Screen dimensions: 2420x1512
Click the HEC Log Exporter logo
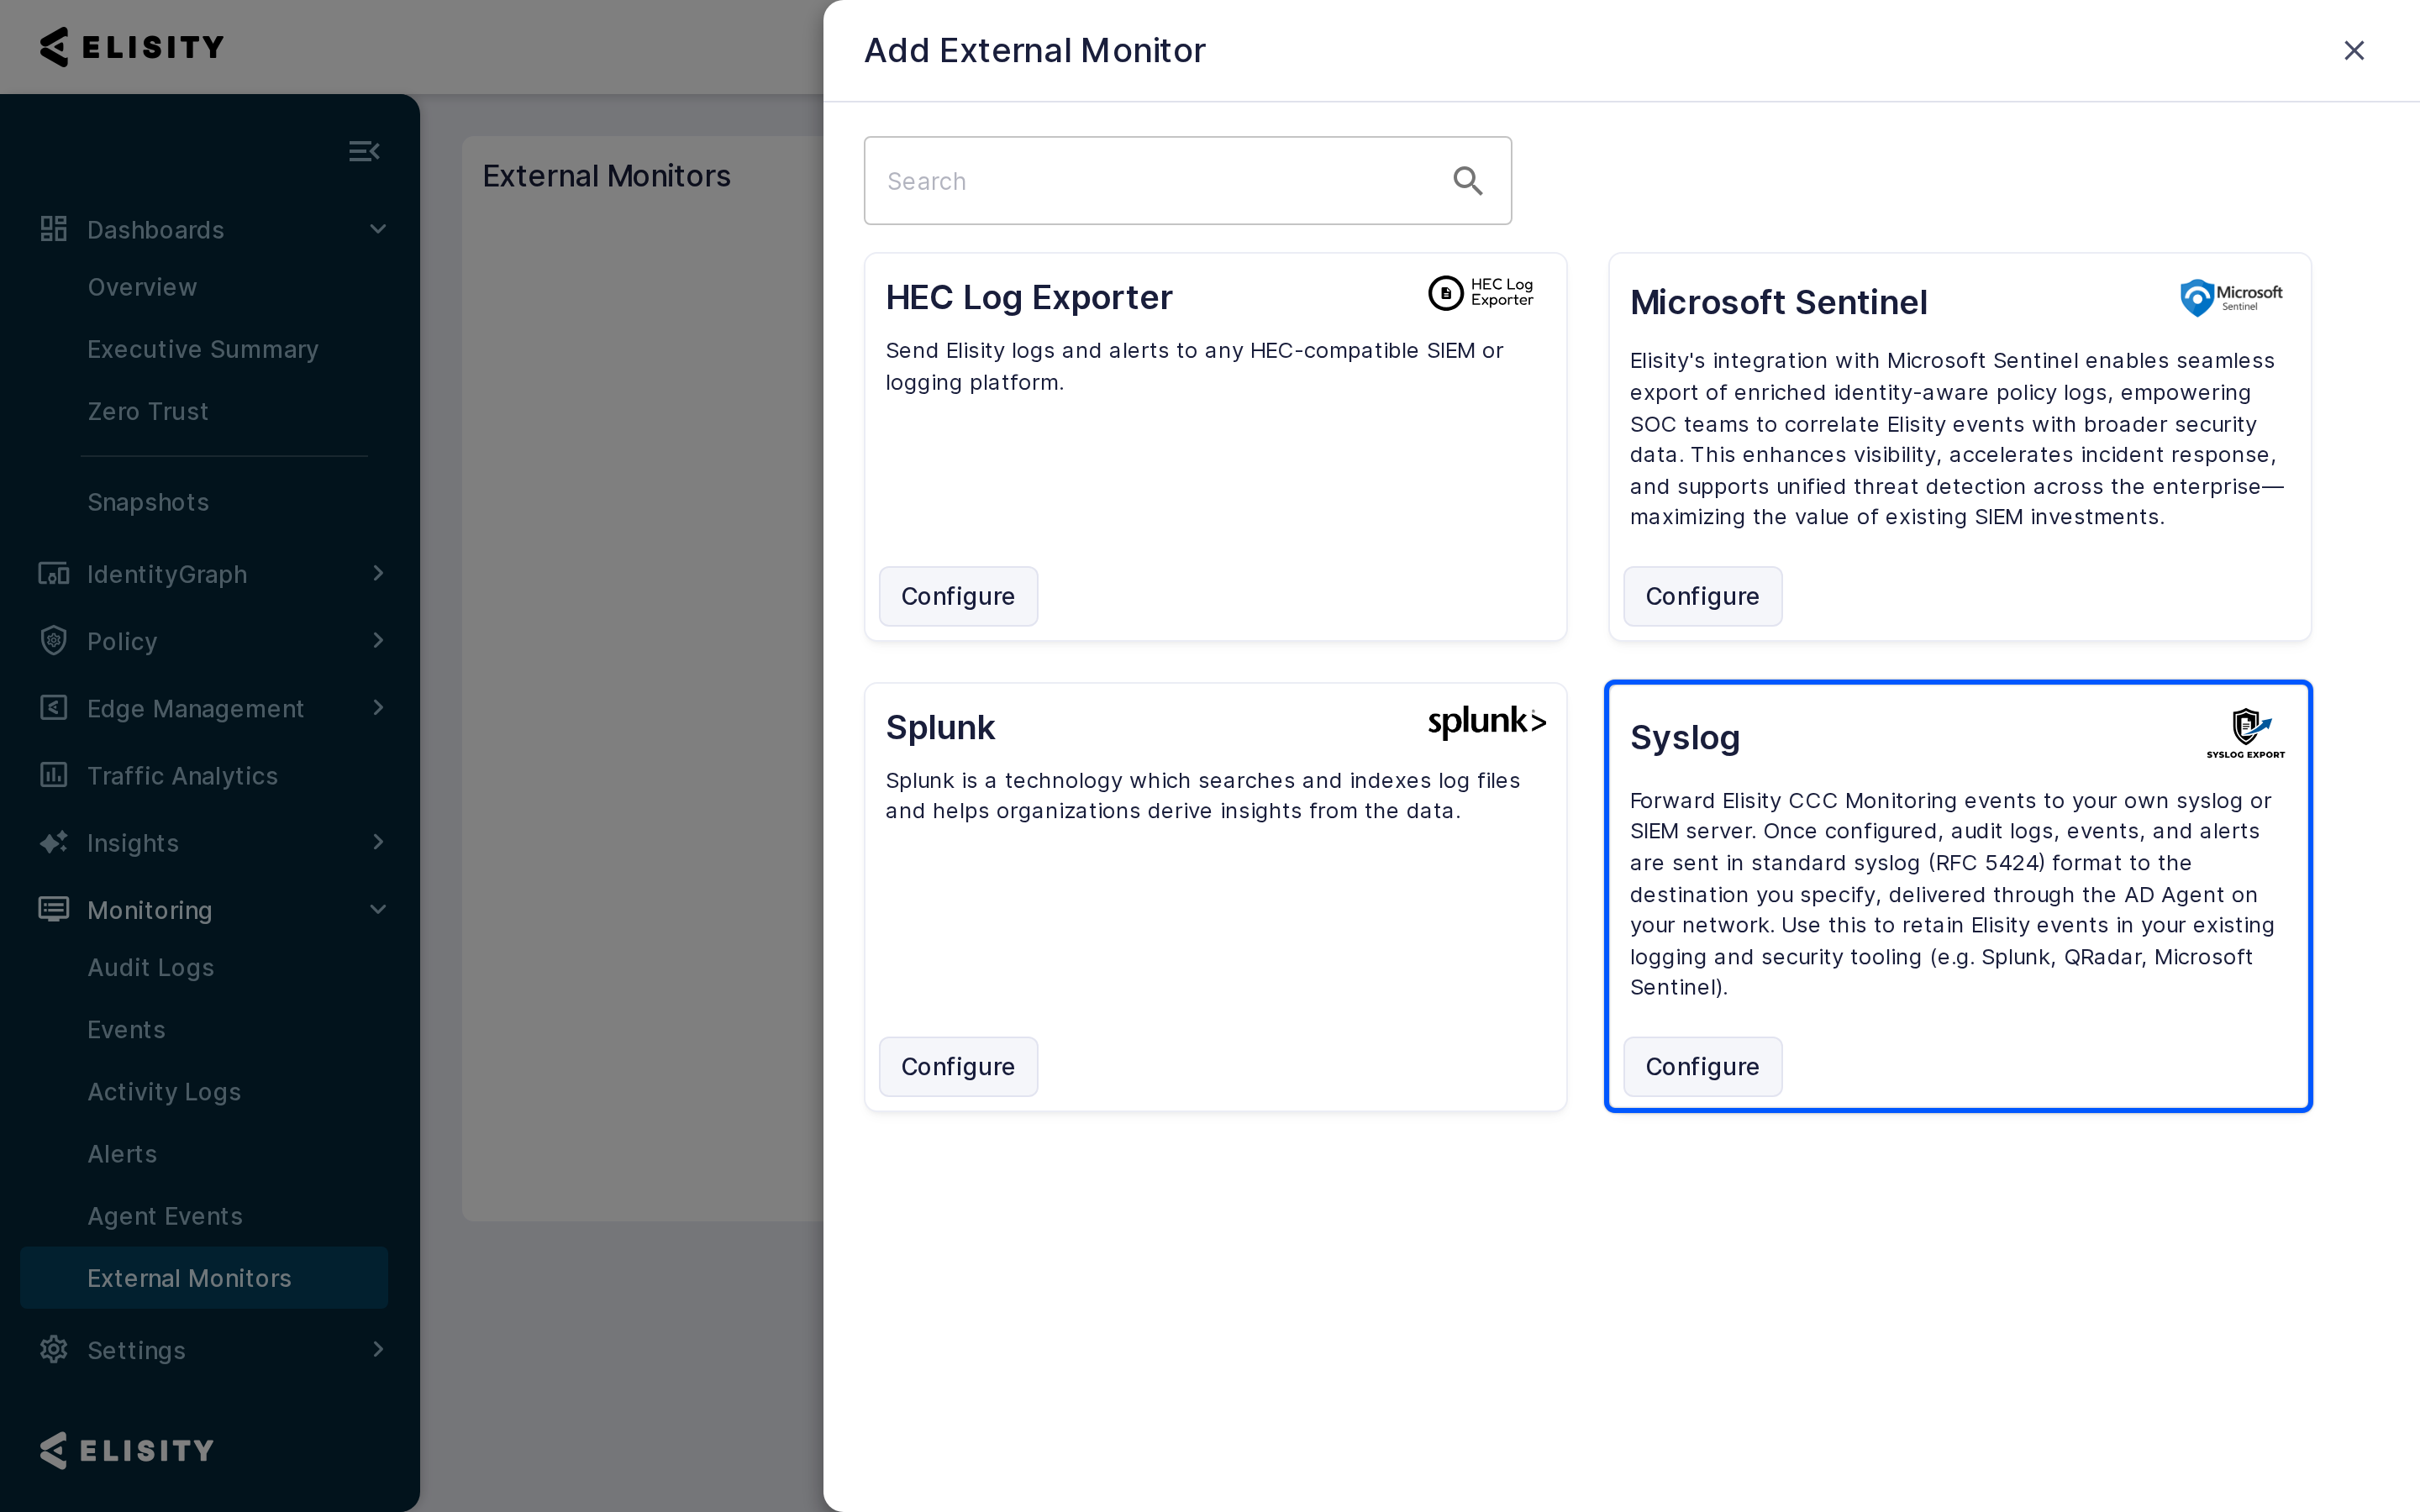click(x=1481, y=293)
